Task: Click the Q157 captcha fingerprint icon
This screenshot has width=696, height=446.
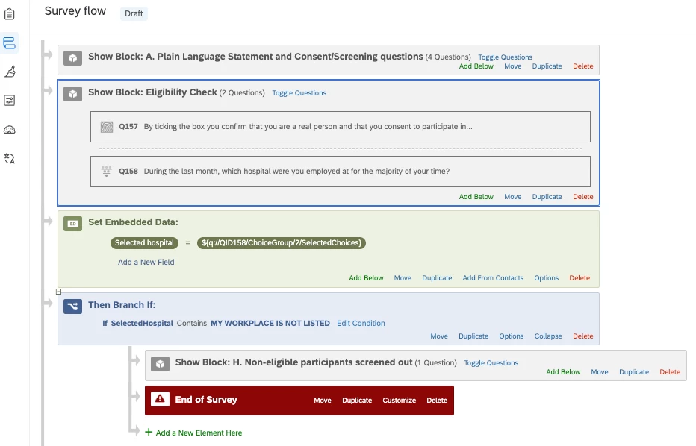Action: (x=107, y=128)
